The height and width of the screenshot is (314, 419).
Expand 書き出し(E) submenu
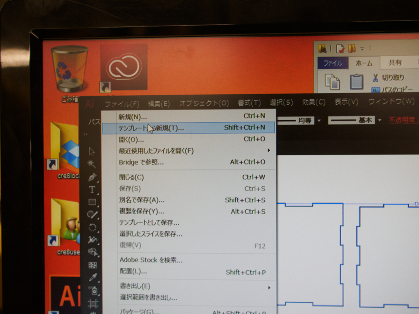[x=188, y=287]
